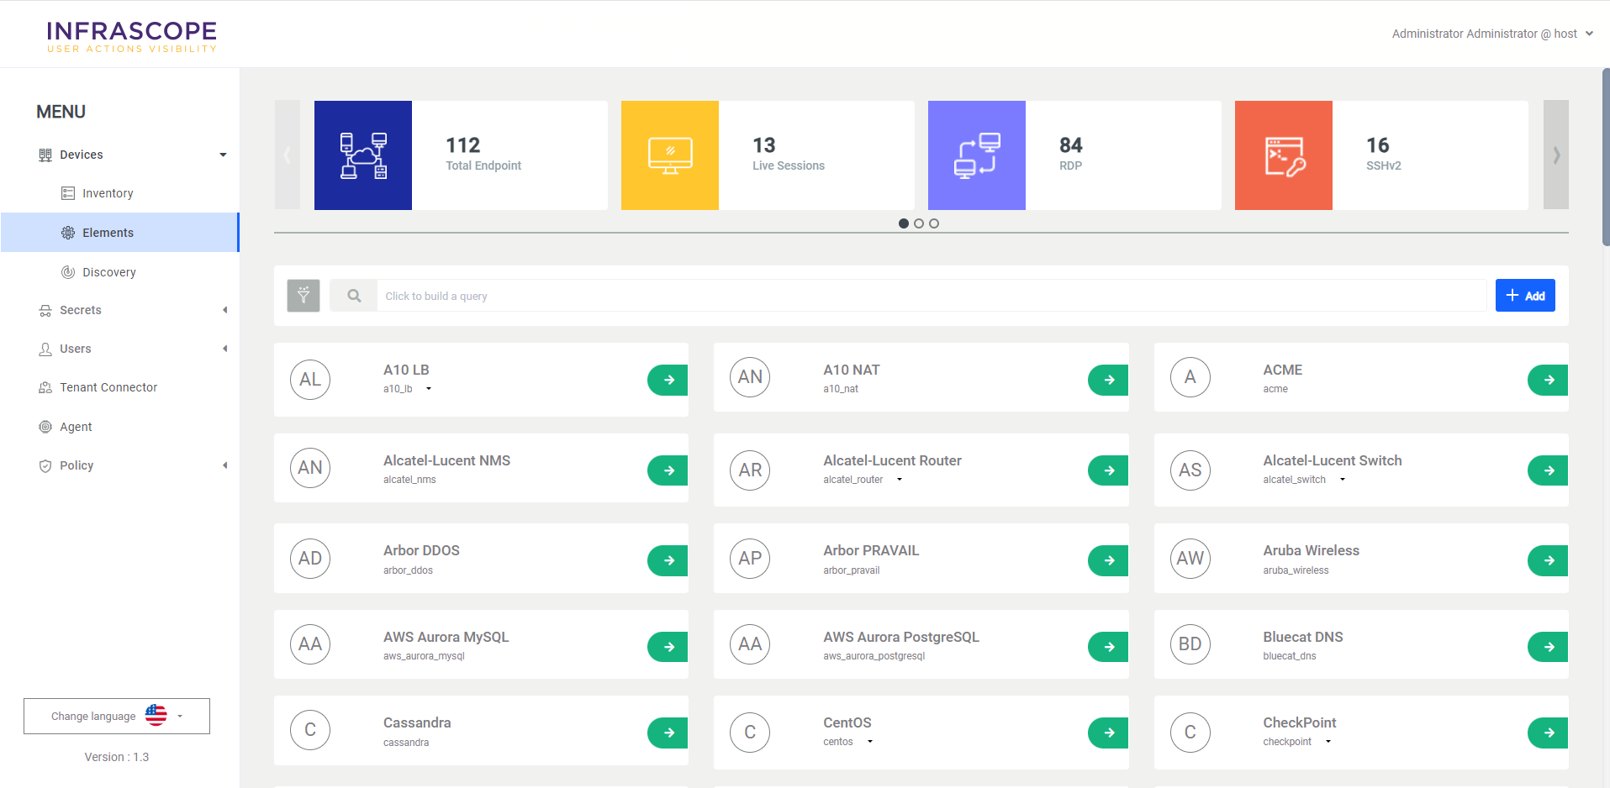
Task: Click the SSHv2 terminal key icon tile
Action: 1284,155
